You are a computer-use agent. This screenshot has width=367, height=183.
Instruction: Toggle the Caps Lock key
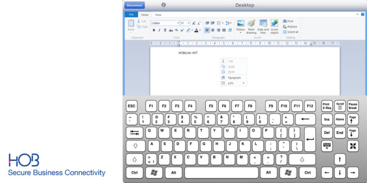(x=135, y=146)
